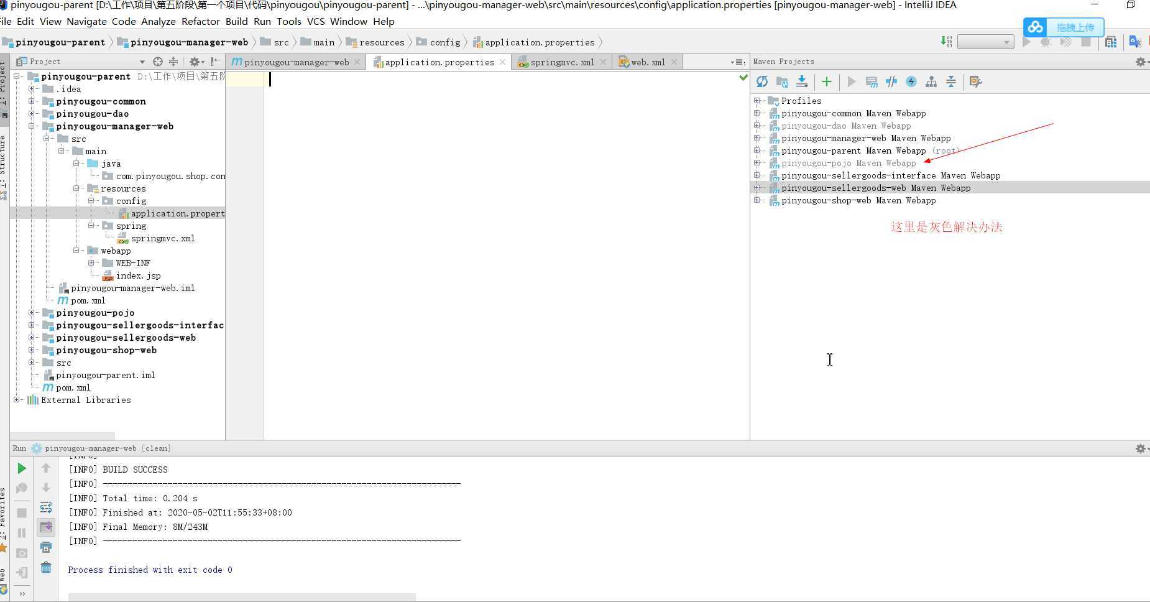Click the VCS update project icon

[946, 42]
